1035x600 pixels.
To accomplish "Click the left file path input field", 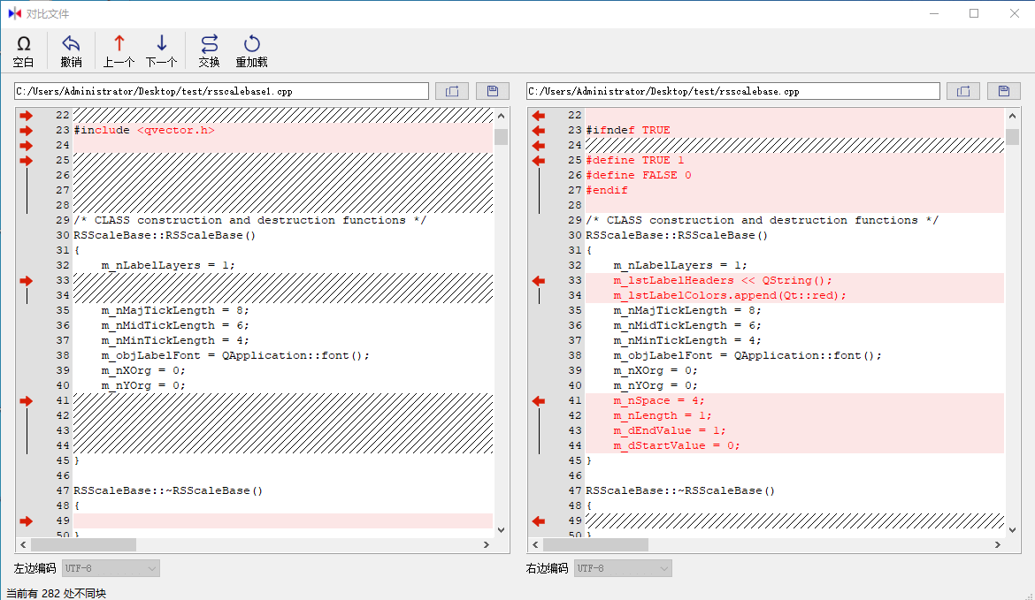I will [x=221, y=91].
